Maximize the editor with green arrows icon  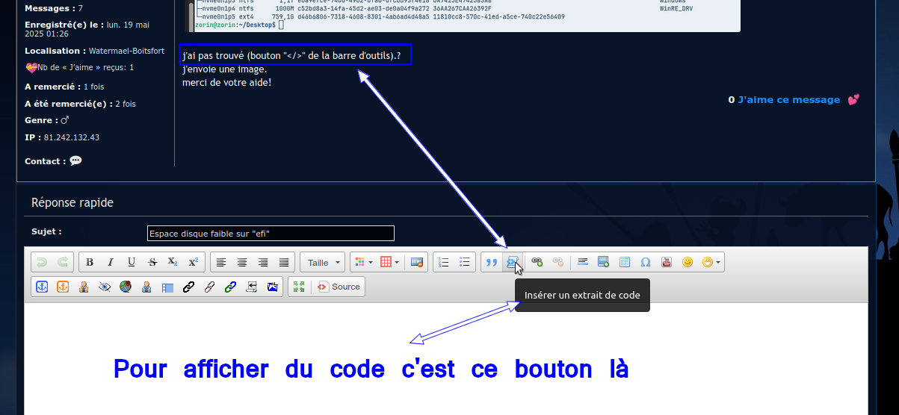[x=299, y=287]
